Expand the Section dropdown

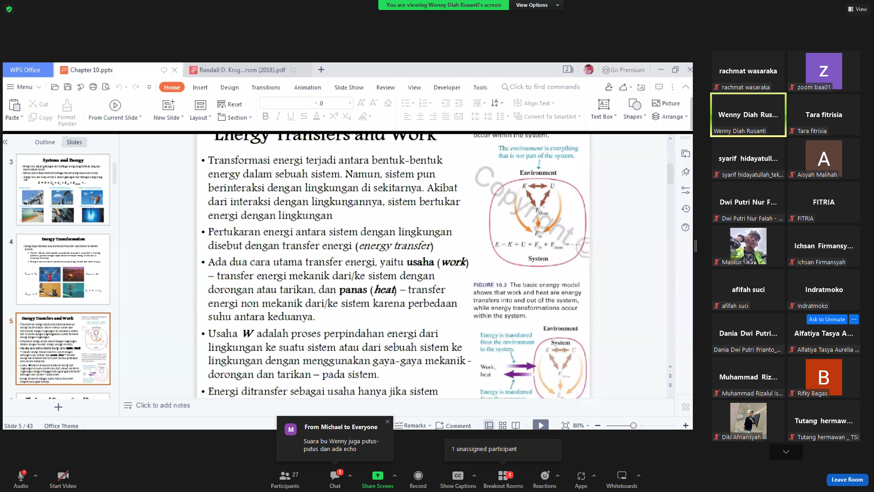(x=234, y=118)
